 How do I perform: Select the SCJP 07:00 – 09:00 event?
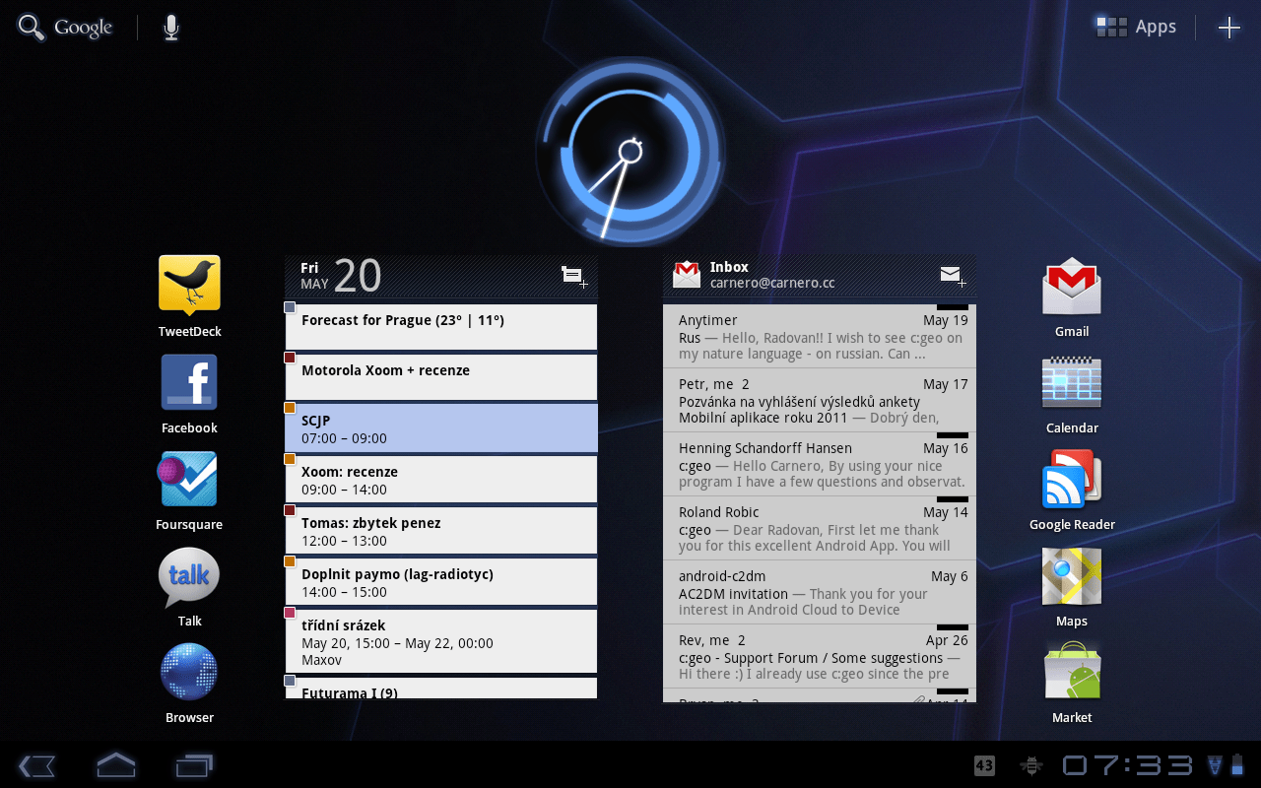pos(441,427)
